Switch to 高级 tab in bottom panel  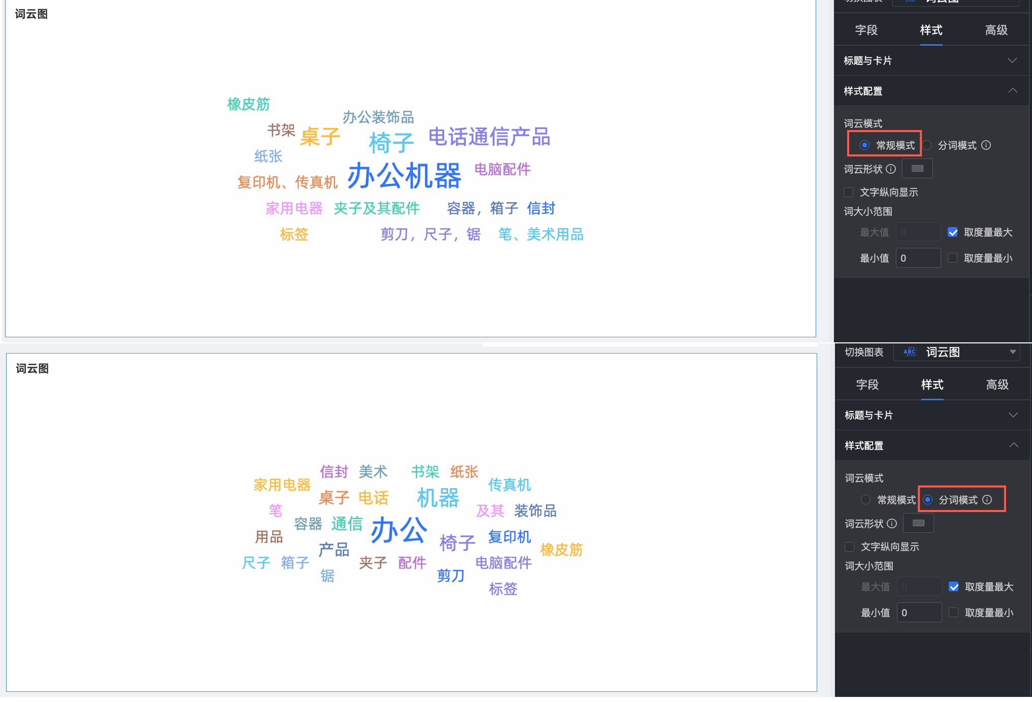pos(997,385)
